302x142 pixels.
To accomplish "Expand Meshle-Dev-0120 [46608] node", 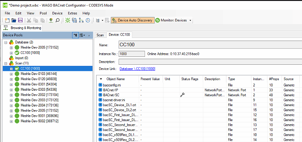I will [x=11, y=79].
